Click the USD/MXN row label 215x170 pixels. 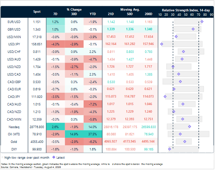click(14, 37)
